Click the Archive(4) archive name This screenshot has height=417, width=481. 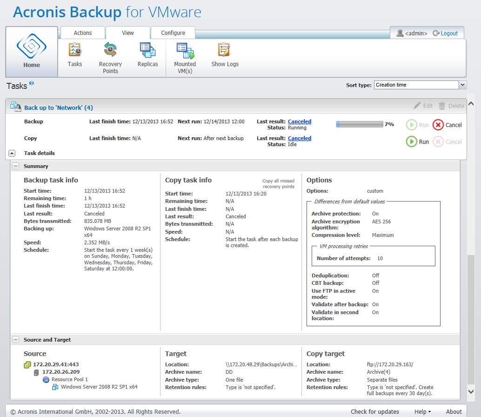(379, 372)
